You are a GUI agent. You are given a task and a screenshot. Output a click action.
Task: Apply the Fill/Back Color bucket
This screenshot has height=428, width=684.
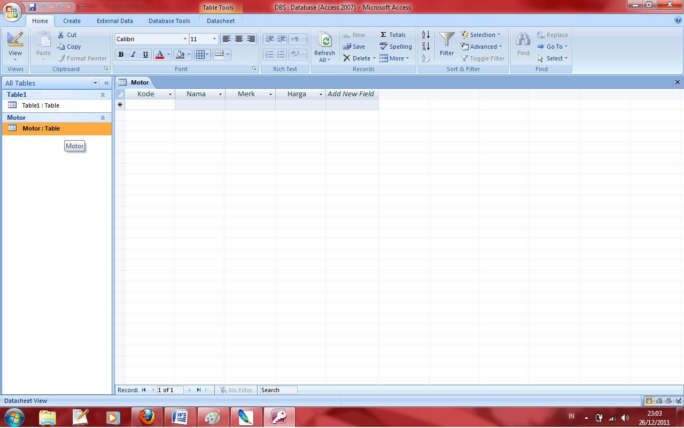click(x=180, y=55)
